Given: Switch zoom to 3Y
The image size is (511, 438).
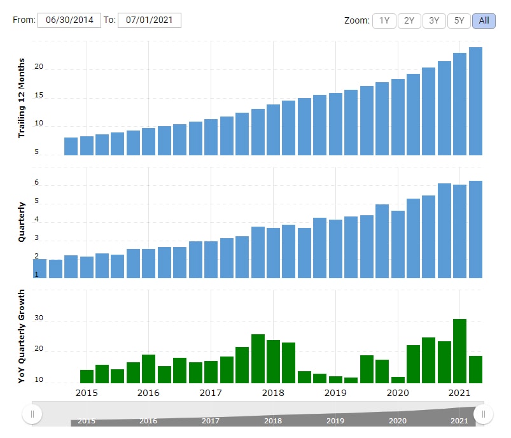Looking at the screenshot, I should point(434,20).
